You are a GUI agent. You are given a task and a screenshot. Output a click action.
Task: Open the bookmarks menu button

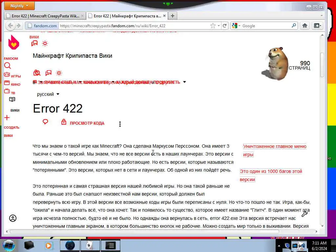coord(317,26)
